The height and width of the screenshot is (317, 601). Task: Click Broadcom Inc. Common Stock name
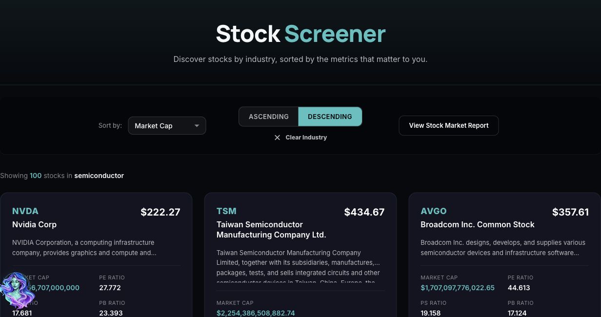point(478,224)
